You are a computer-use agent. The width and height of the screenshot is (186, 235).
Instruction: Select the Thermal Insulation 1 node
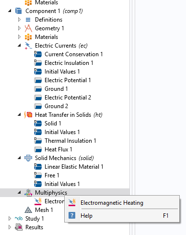pyautogui.click(x=65, y=141)
